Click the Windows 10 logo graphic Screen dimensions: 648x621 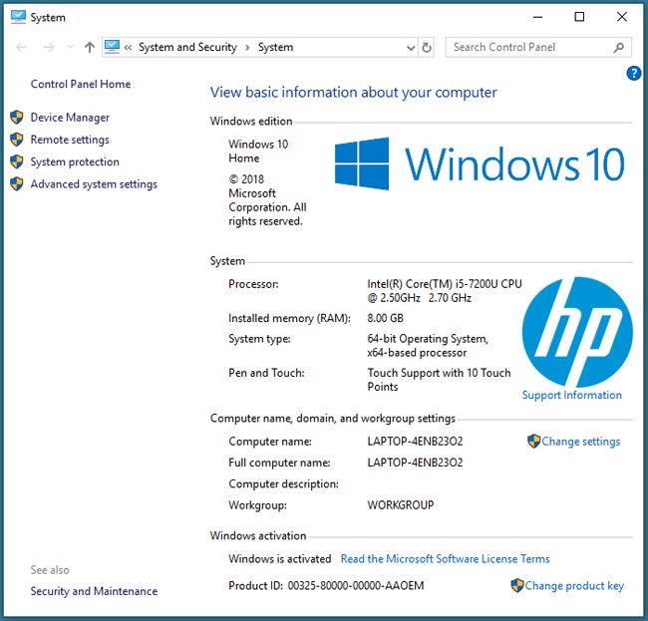click(480, 164)
